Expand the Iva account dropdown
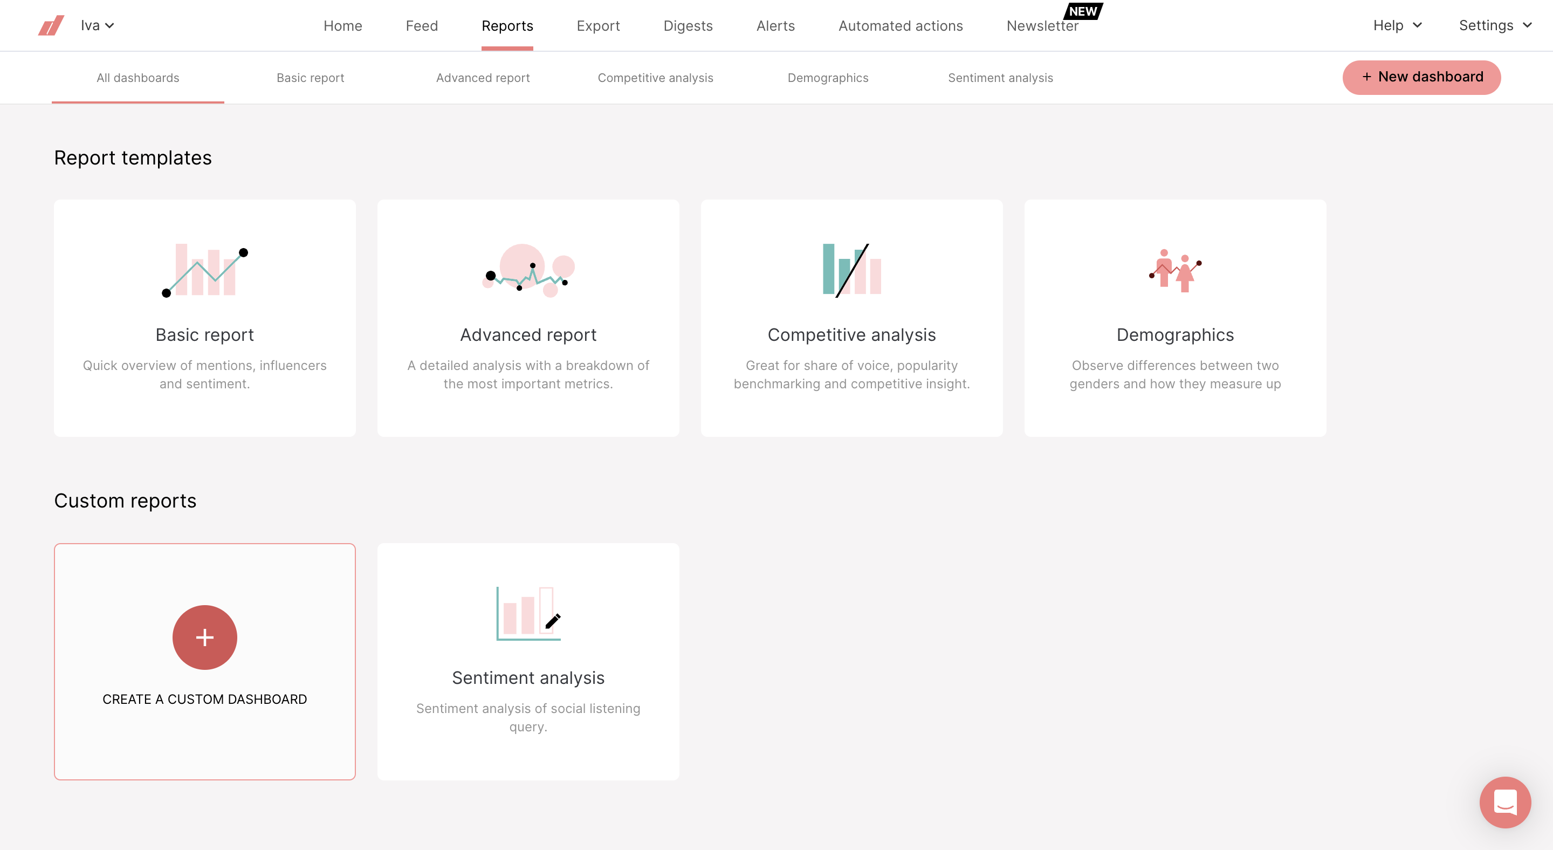 (98, 25)
